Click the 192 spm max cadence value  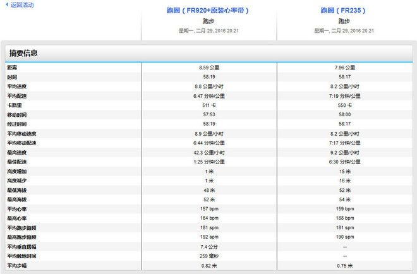[209, 237]
